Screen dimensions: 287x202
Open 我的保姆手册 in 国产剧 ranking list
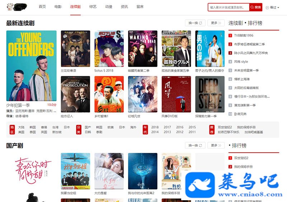tap(243, 167)
